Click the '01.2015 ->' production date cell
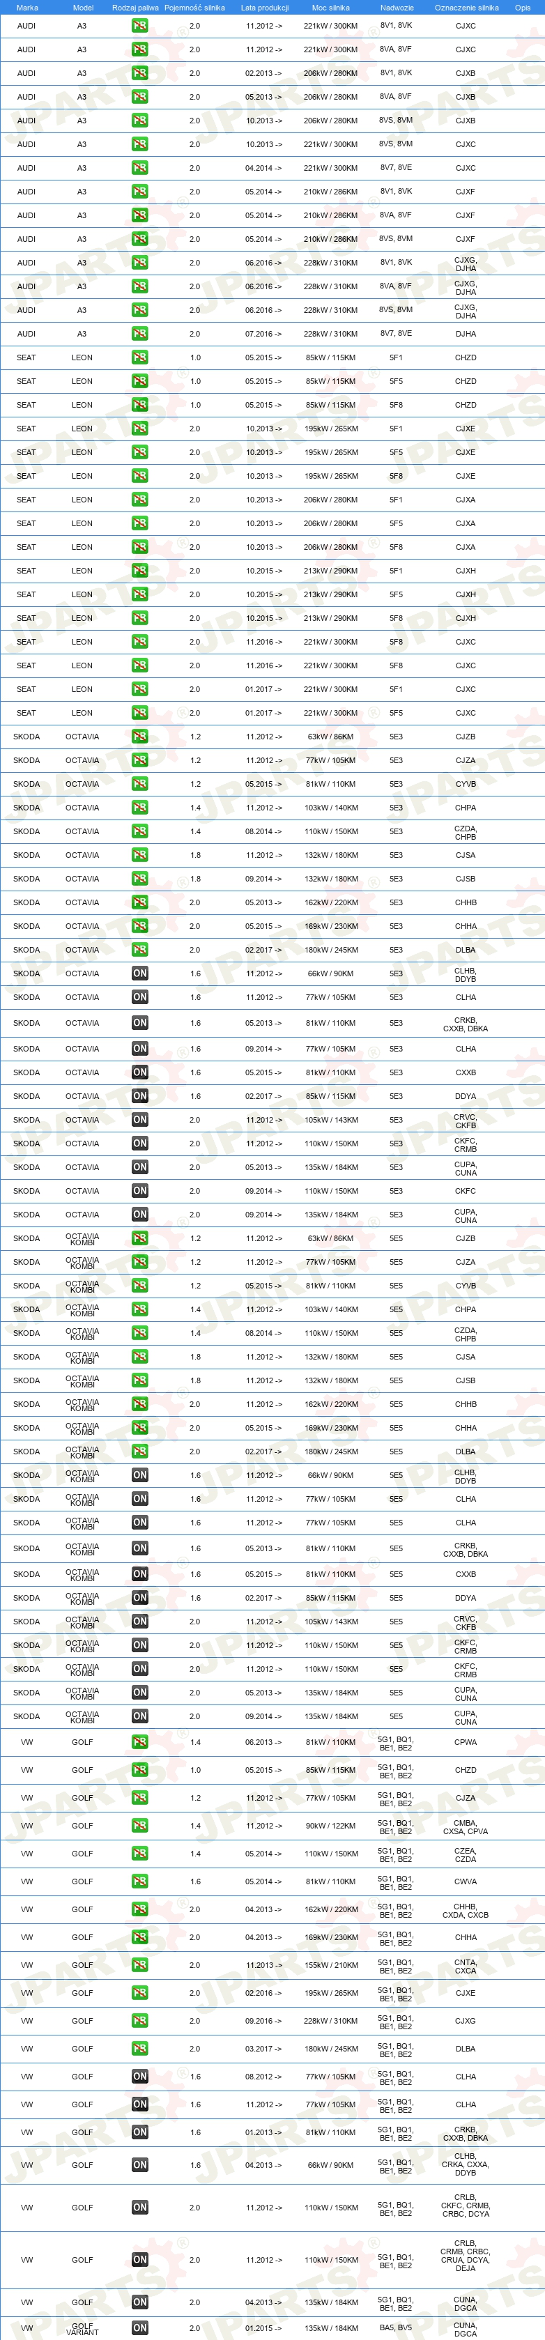This screenshot has width=545, height=2340. pyautogui.click(x=263, y=2328)
